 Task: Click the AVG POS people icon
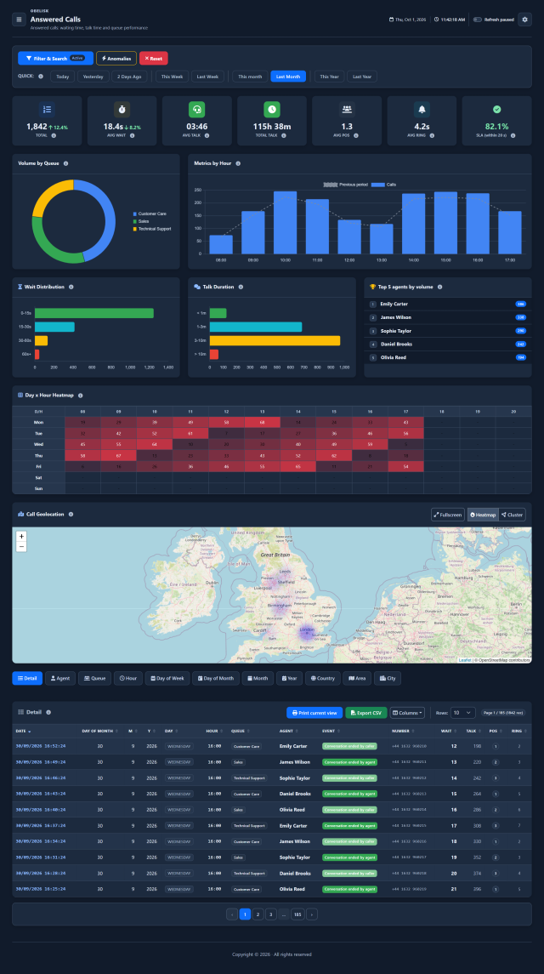[347, 110]
